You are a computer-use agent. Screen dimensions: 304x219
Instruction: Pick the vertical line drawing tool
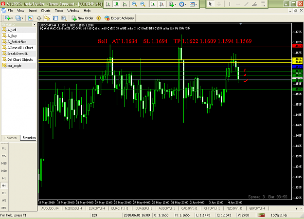tap(230, 4)
